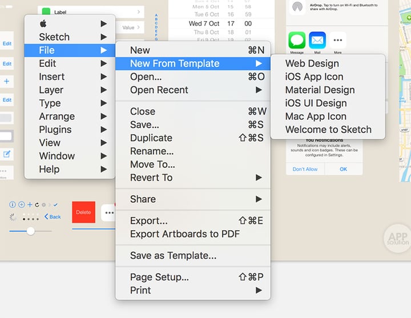
Task: Expand the Edit menu arrow
Action: click(104, 63)
